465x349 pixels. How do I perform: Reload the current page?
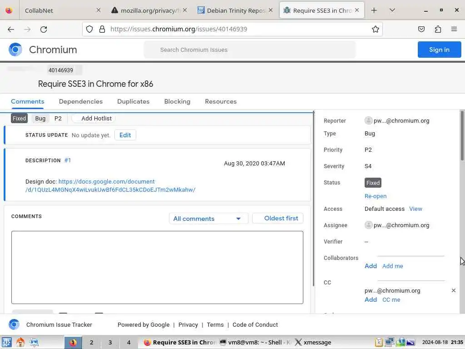coord(44,29)
